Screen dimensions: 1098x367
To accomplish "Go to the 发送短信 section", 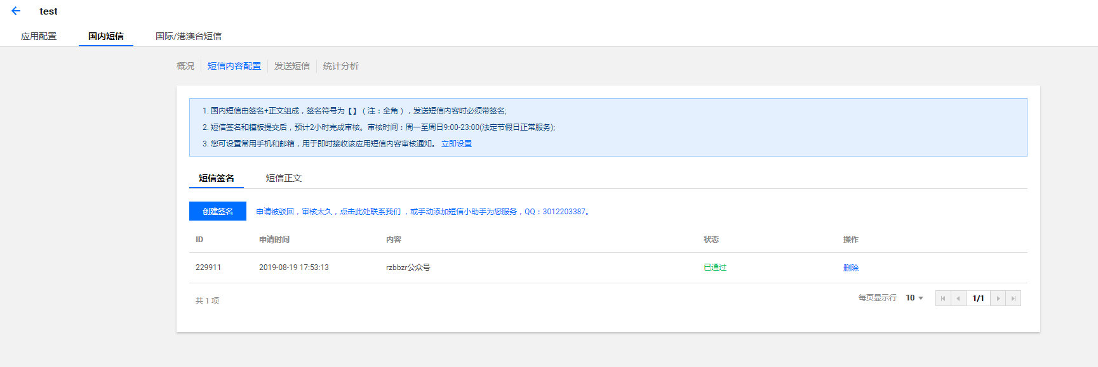I will (x=292, y=66).
